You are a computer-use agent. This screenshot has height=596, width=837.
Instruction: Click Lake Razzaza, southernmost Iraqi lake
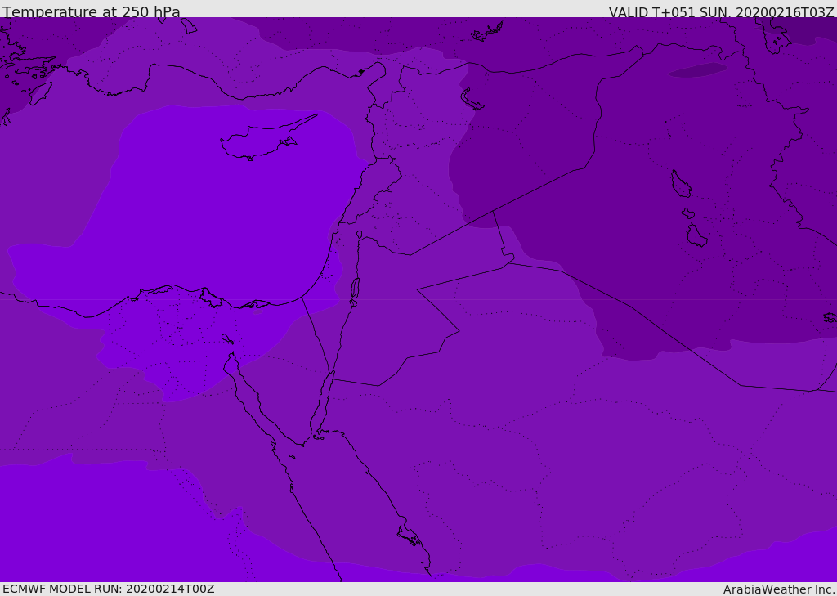(x=696, y=235)
